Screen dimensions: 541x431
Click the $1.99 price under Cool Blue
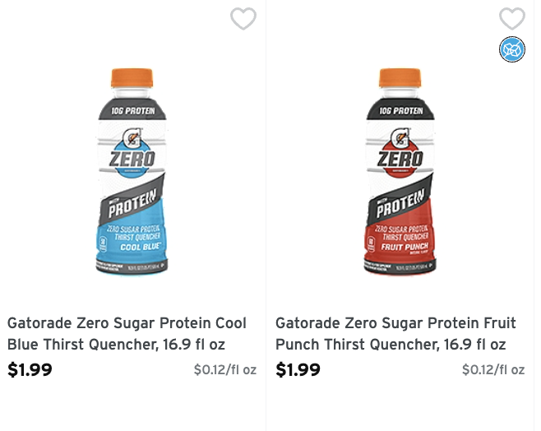coord(30,369)
